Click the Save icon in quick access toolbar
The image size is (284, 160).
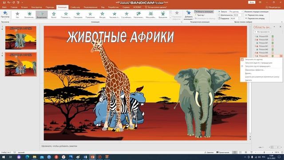pyautogui.click(x=4, y=3)
